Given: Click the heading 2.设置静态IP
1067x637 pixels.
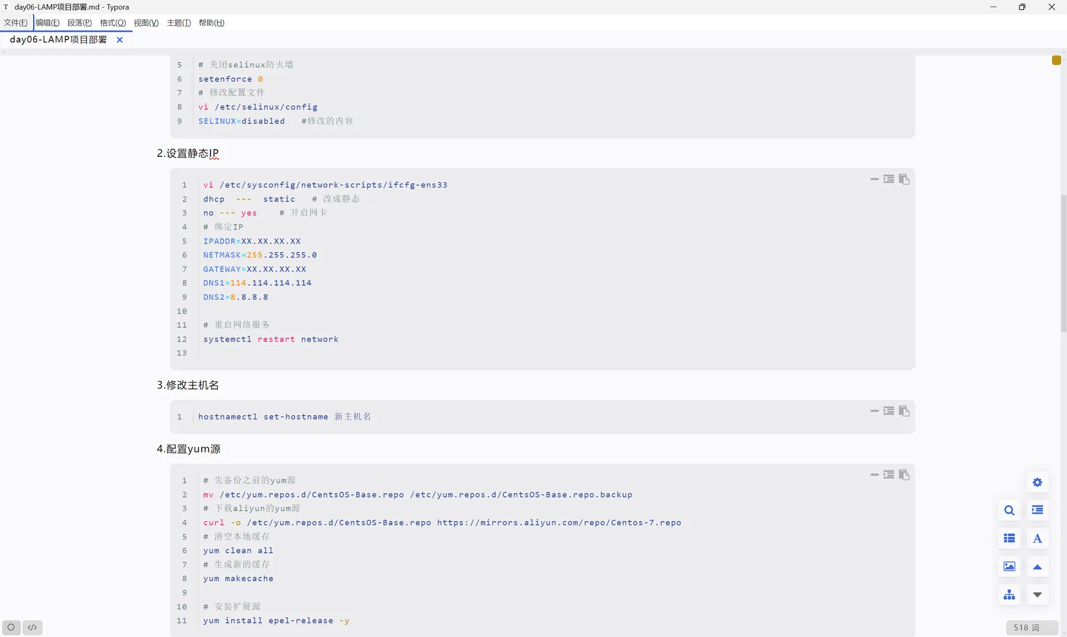Looking at the screenshot, I should coord(188,153).
